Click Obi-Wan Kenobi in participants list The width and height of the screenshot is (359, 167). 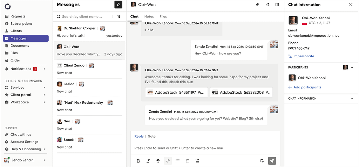pos(307,78)
